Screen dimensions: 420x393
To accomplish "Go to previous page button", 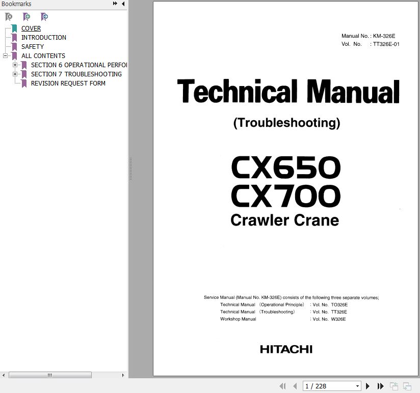I will tap(295, 386).
